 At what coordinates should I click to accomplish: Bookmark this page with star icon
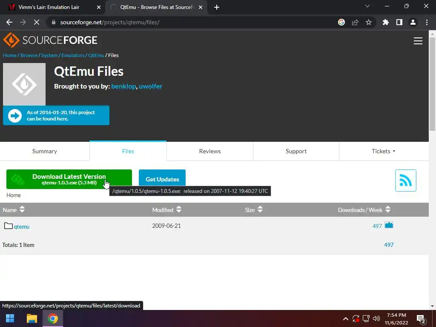tap(368, 22)
